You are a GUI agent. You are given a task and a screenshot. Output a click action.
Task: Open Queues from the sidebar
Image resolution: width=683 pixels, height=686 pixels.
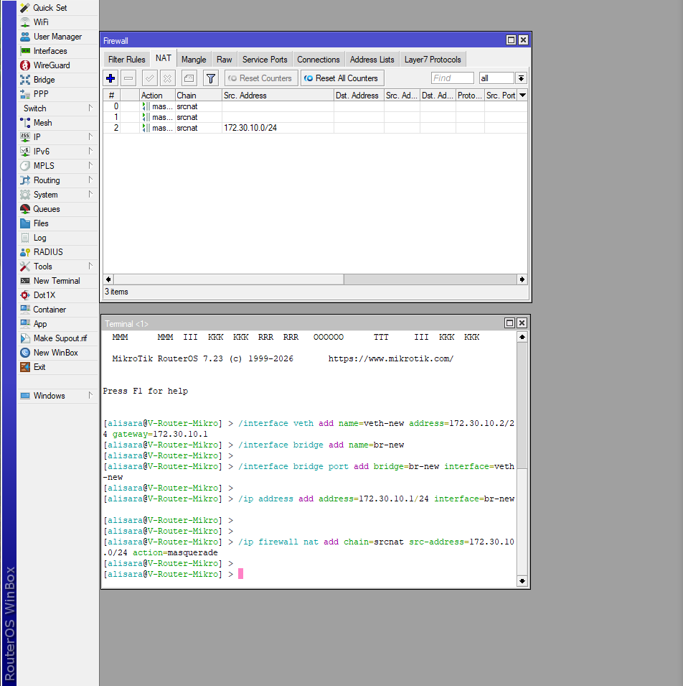click(x=57, y=209)
